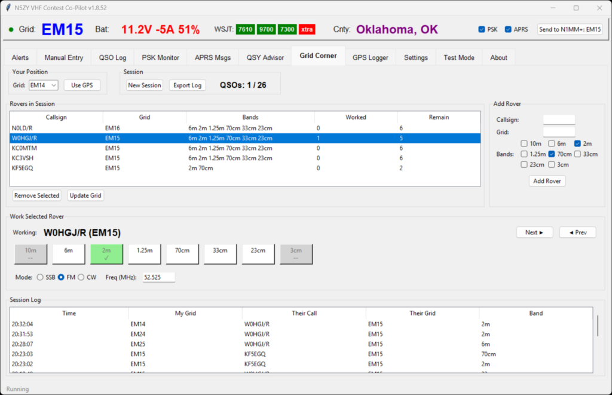The image size is (612, 395).
Task: Open the GPS Logger tab
Action: point(370,57)
